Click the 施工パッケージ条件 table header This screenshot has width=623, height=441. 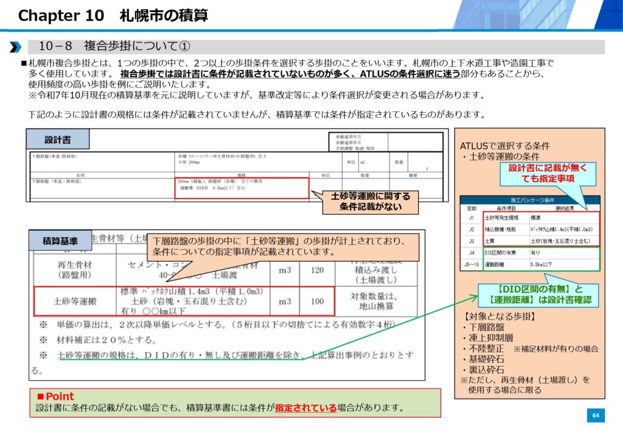pos(529,200)
